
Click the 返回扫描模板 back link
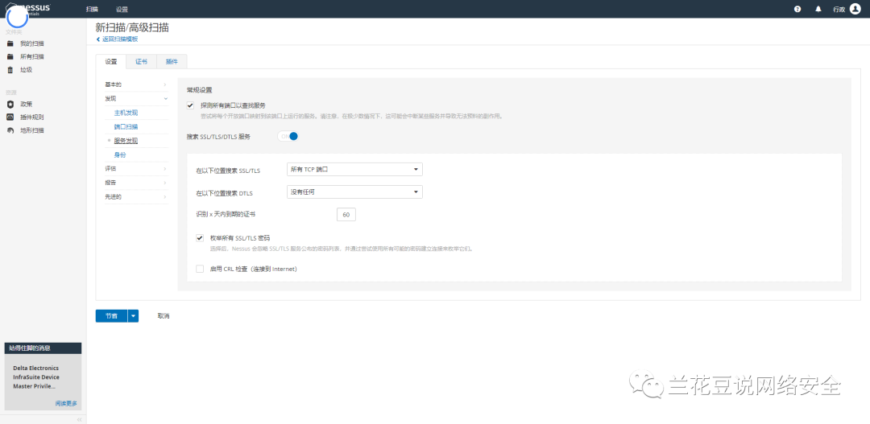(118, 39)
